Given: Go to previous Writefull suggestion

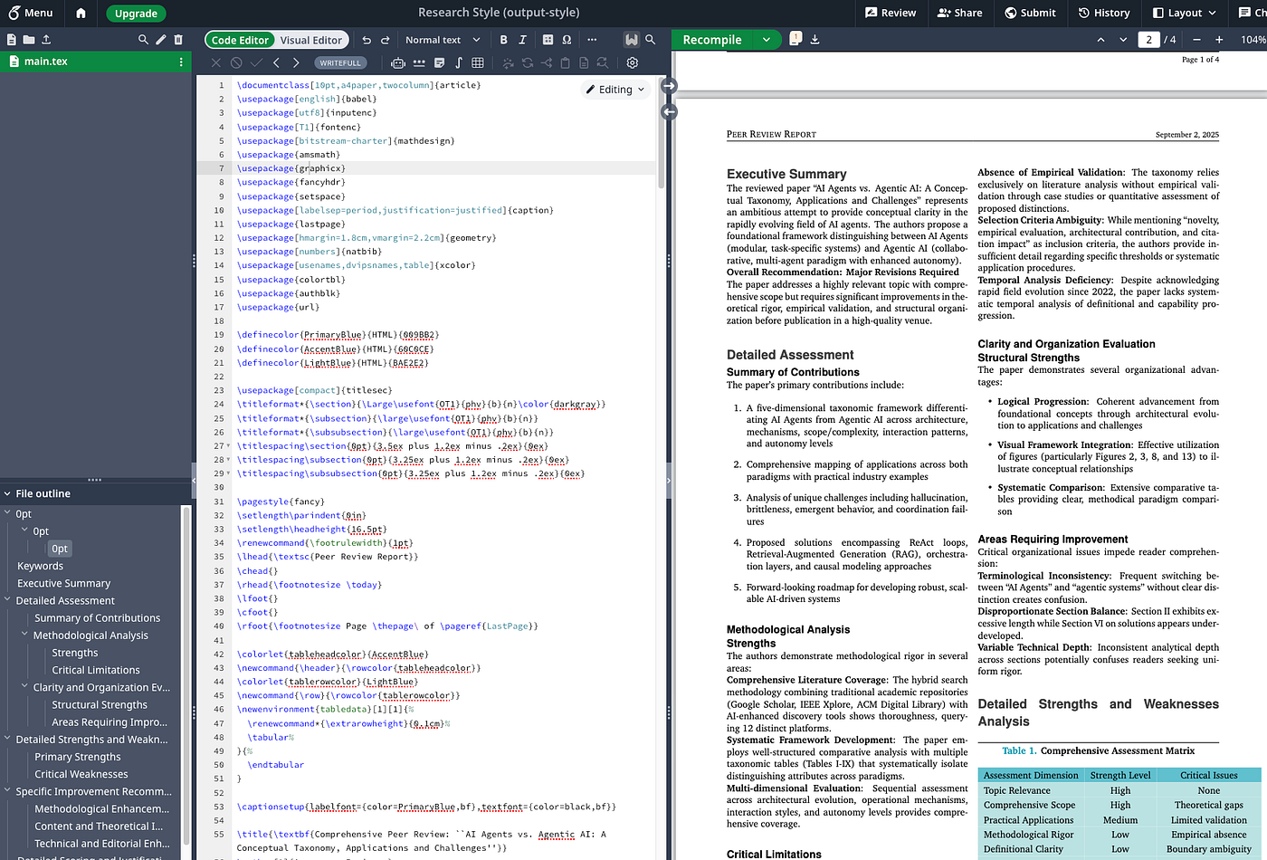Looking at the screenshot, I should [x=275, y=62].
